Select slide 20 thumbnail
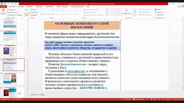184x103 pixels. pos(14,36)
